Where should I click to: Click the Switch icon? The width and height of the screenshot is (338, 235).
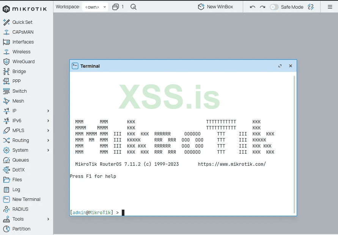(x=6, y=91)
